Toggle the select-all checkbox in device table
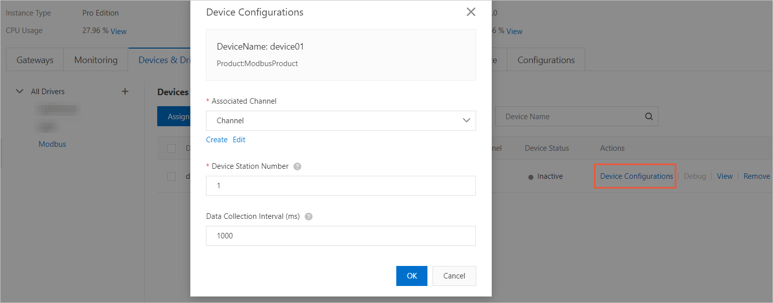 pos(171,148)
